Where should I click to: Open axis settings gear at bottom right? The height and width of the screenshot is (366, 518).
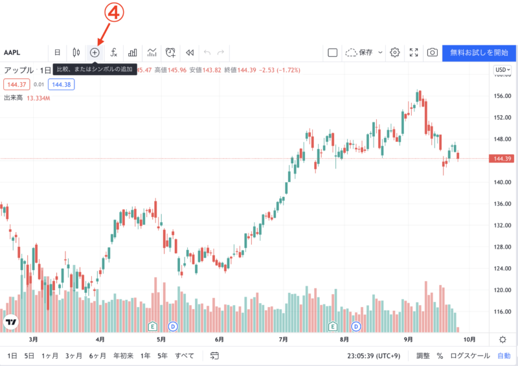click(x=502, y=339)
